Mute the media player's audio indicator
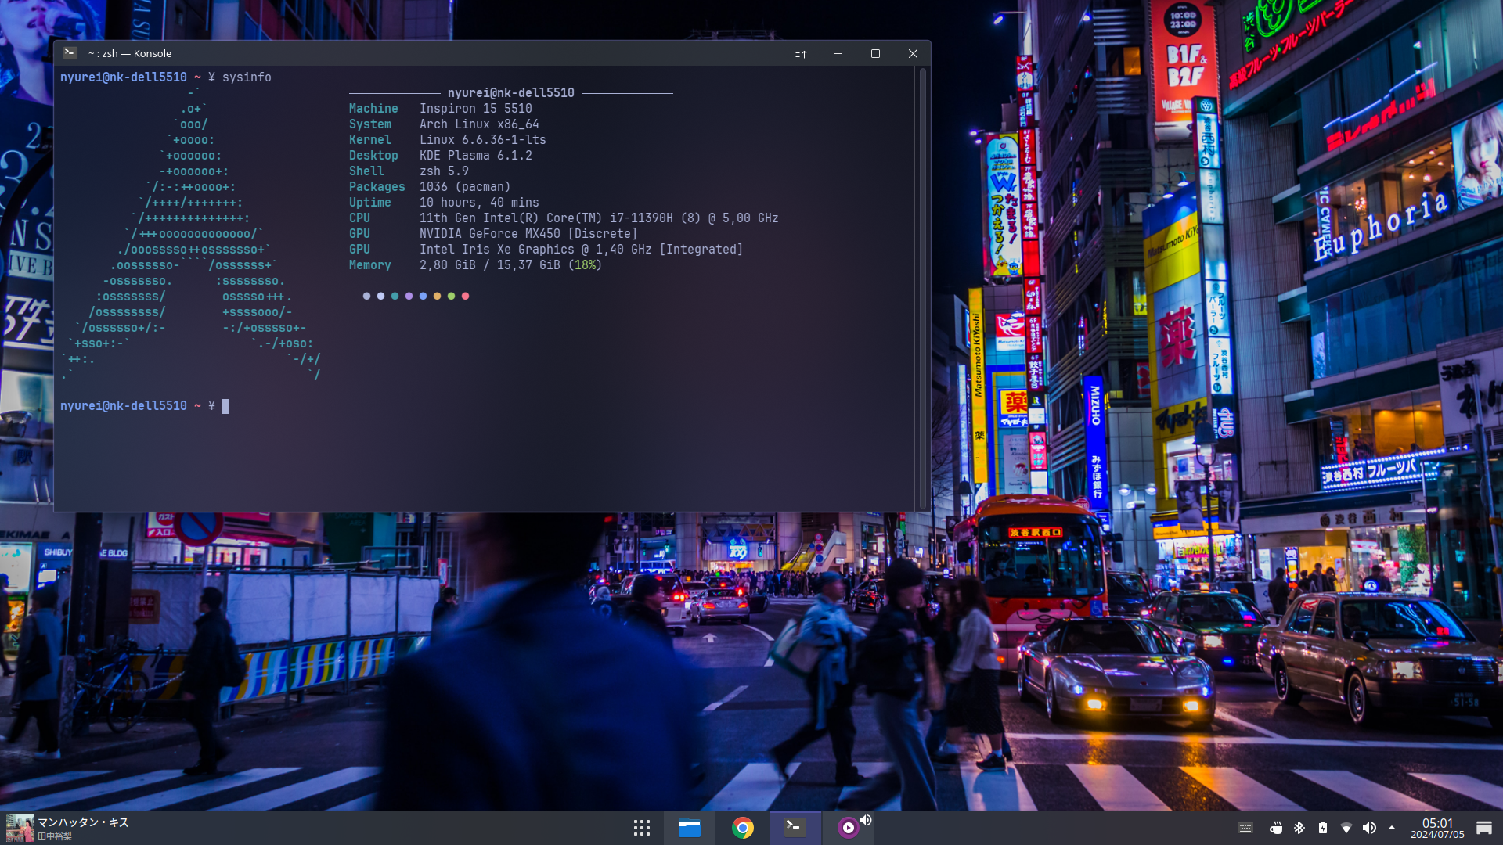The width and height of the screenshot is (1503, 845). pyautogui.click(x=866, y=820)
